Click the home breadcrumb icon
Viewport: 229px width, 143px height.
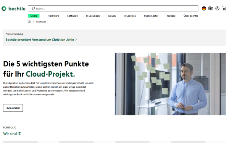(x=29, y=22)
